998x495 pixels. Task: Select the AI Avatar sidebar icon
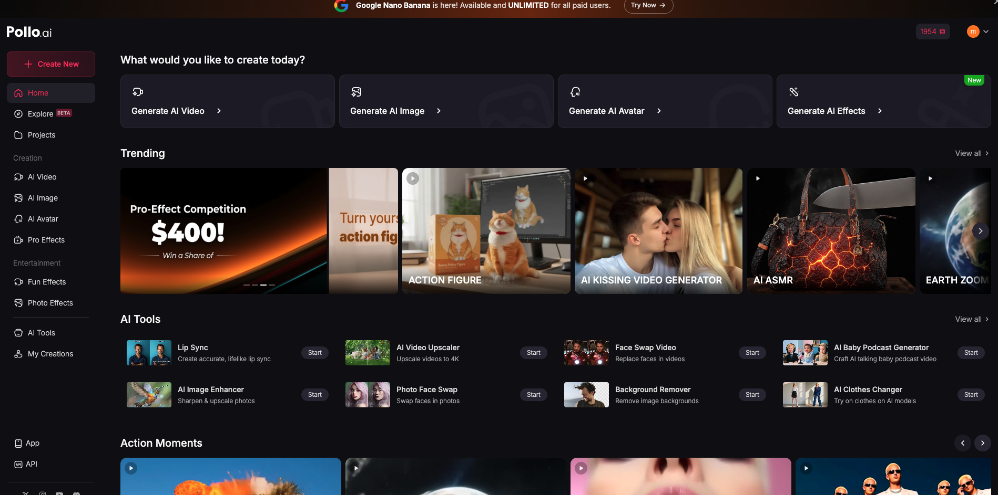coord(18,219)
